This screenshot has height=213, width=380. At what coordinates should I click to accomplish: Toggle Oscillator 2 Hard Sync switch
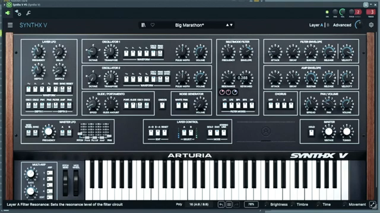point(167,79)
